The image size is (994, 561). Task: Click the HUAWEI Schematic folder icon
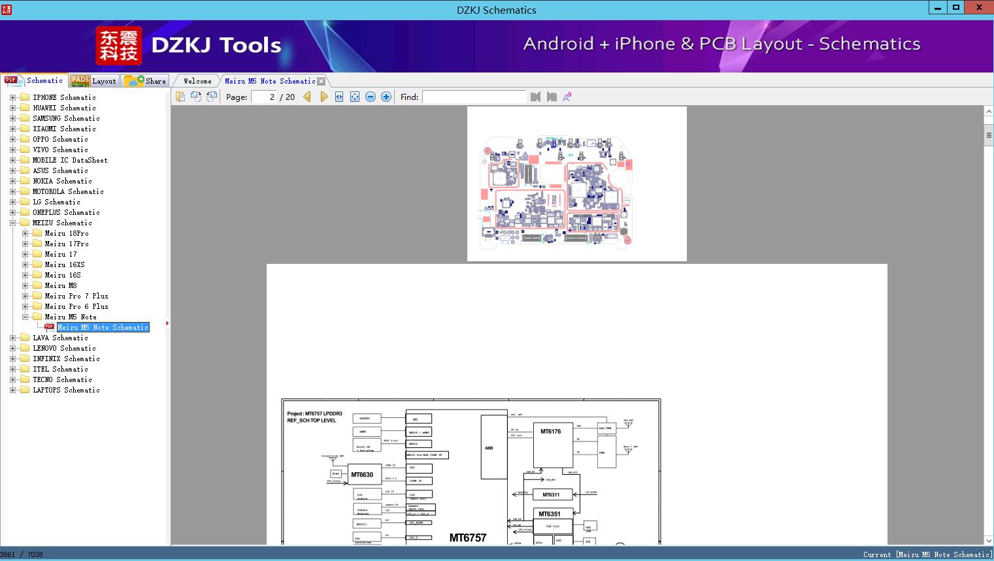[x=25, y=108]
